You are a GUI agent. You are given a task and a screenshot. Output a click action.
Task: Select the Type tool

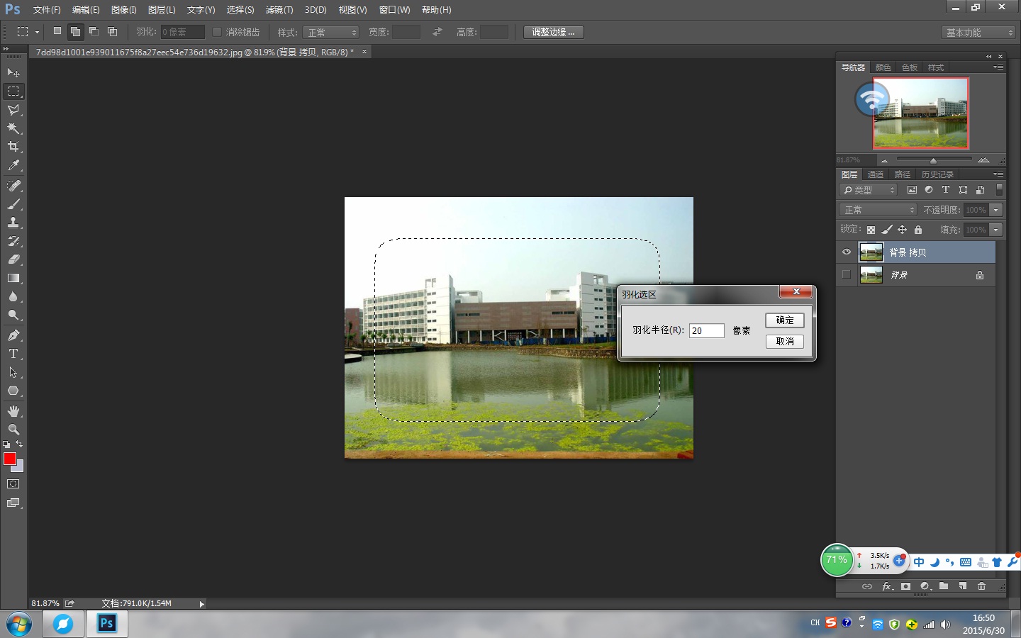(13, 354)
